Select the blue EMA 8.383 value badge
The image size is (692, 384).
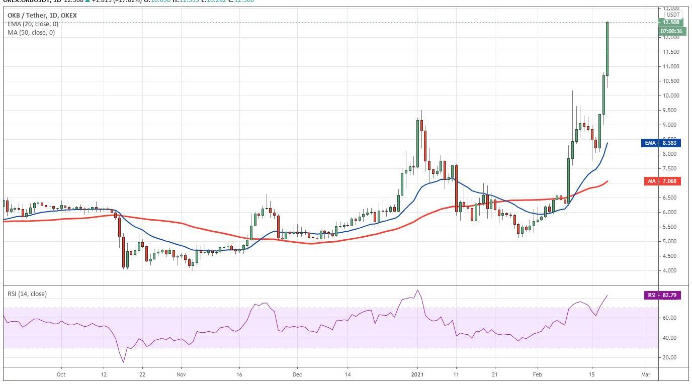coord(662,143)
